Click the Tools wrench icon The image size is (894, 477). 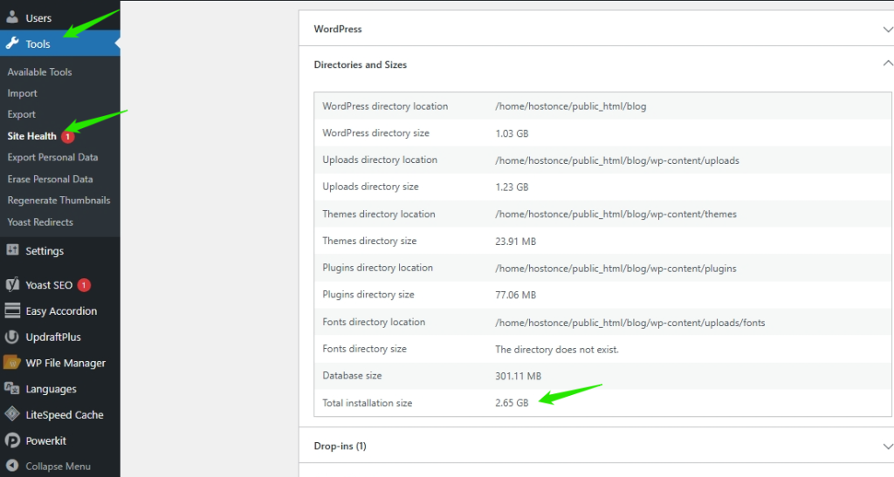12,44
